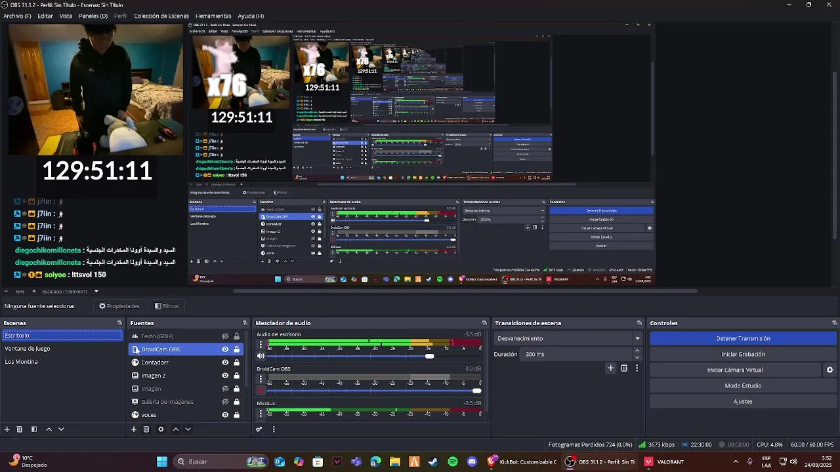The width and height of the screenshot is (840, 472).
Task: Click Iniciar Cámara Virtual button
Action: click(735, 370)
